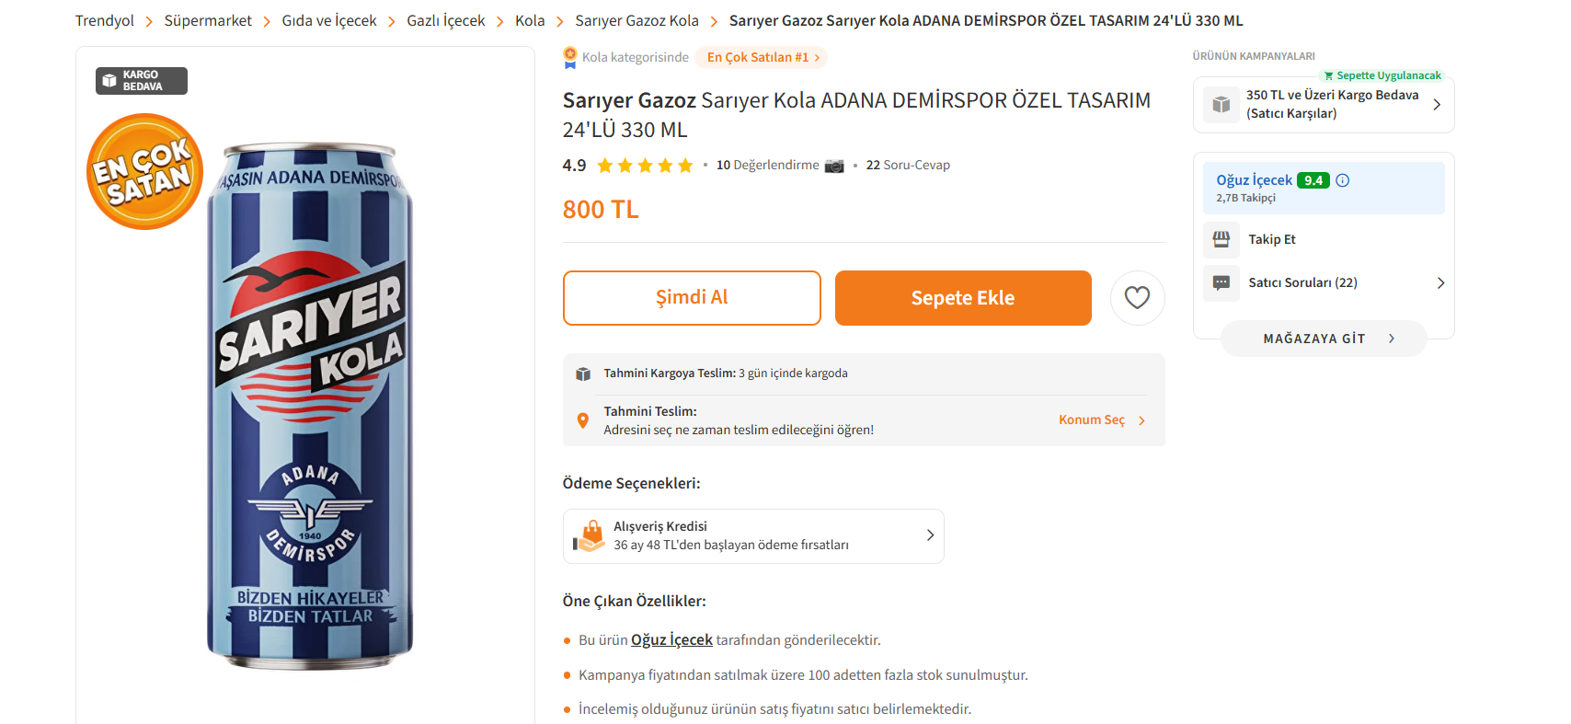This screenshot has width=1571, height=724.
Task: Follow seller with Takip Et
Action: (1272, 239)
